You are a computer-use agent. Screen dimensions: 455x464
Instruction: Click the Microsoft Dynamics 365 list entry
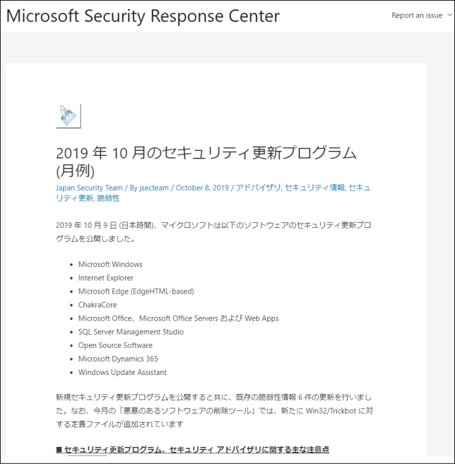[118, 359]
